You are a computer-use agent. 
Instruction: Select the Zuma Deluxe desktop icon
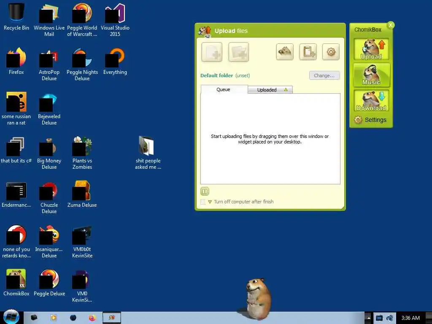(82, 194)
